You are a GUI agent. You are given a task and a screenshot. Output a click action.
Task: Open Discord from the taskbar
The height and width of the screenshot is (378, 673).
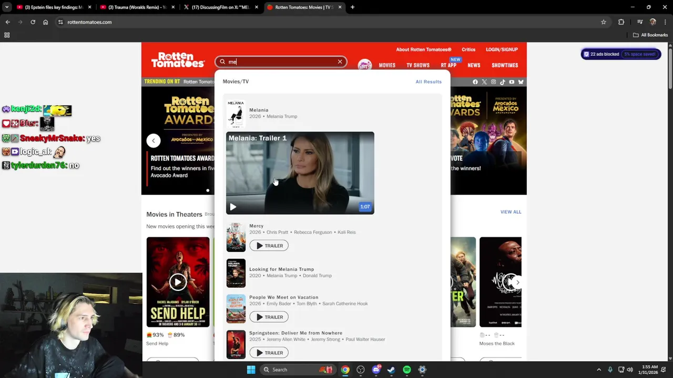[x=376, y=370]
